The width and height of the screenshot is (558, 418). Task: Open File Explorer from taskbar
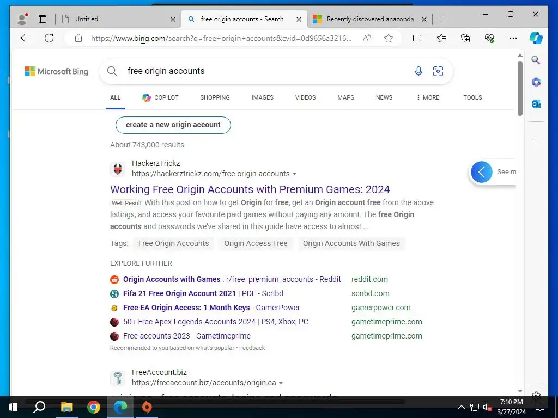click(66, 407)
